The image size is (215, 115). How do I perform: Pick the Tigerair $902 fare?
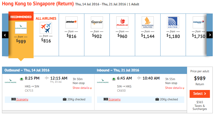coord(97,36)
